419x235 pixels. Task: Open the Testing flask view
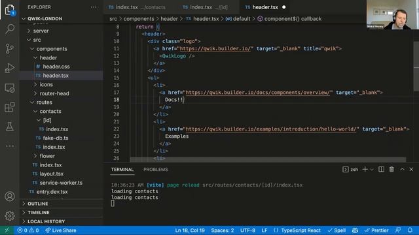point(10,127)
